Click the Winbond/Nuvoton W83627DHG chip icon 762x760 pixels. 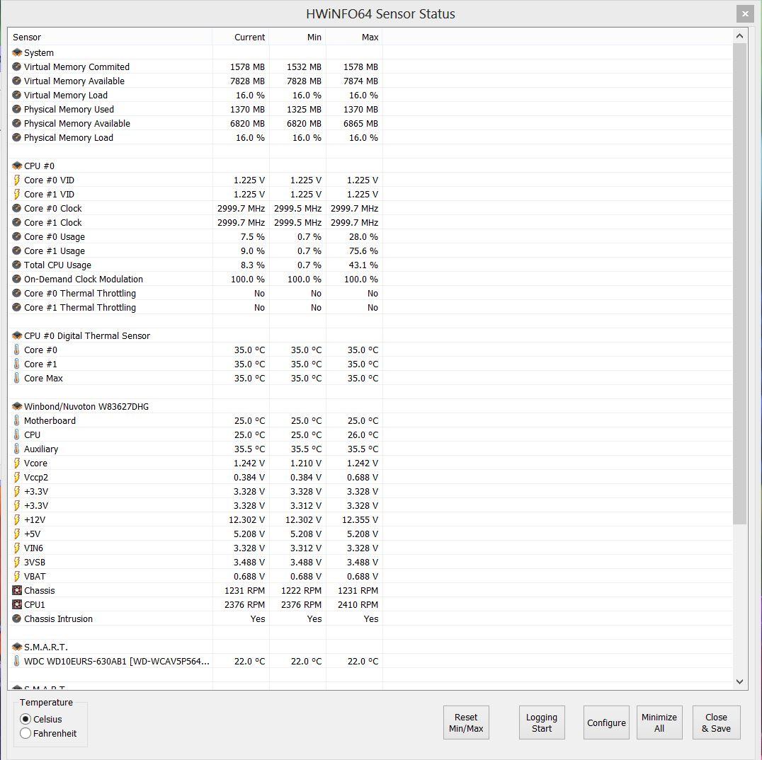click(x=17, y=406)
